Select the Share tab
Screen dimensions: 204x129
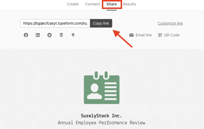coord(111,4)
